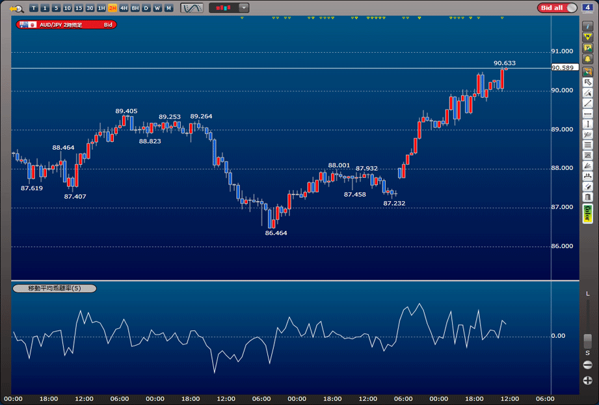Image resolution: width=599 pixels, height=405 pixels.
Task: Select the trend line drawing tool
Action: click(x=588, y=103)
